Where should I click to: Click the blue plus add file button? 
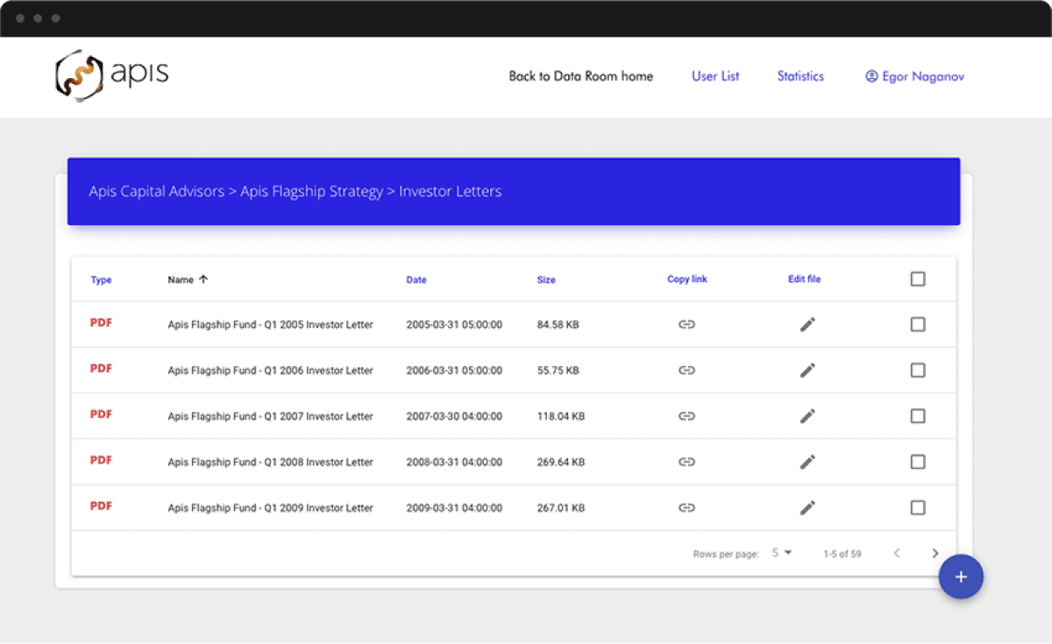tap(961, 577)
